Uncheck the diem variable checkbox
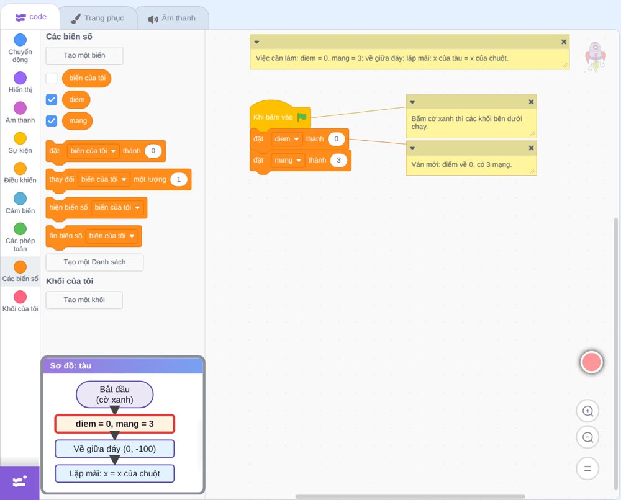Viewport: 621px width, 500px height. tap(52, 100)
